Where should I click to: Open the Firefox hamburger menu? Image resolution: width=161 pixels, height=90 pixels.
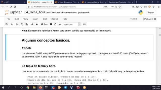(158, 7)
